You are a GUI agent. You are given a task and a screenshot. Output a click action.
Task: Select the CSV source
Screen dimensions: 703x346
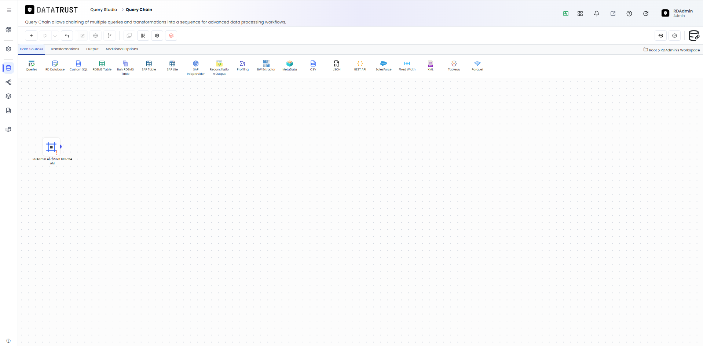pos(313,66)
